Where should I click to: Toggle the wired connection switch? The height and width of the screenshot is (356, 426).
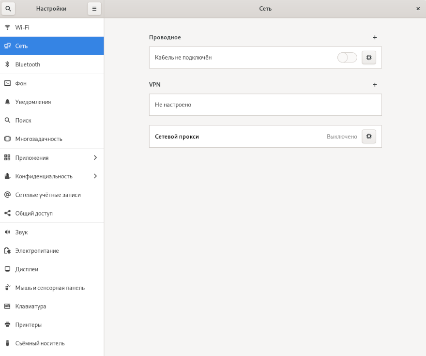pyautogui.click(x=347, y=58)
